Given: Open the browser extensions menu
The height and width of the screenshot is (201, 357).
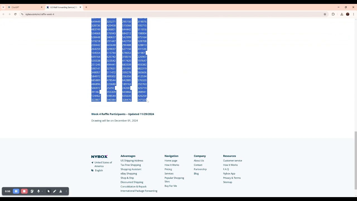Looking at the screenshot, I should pos(333,14).
